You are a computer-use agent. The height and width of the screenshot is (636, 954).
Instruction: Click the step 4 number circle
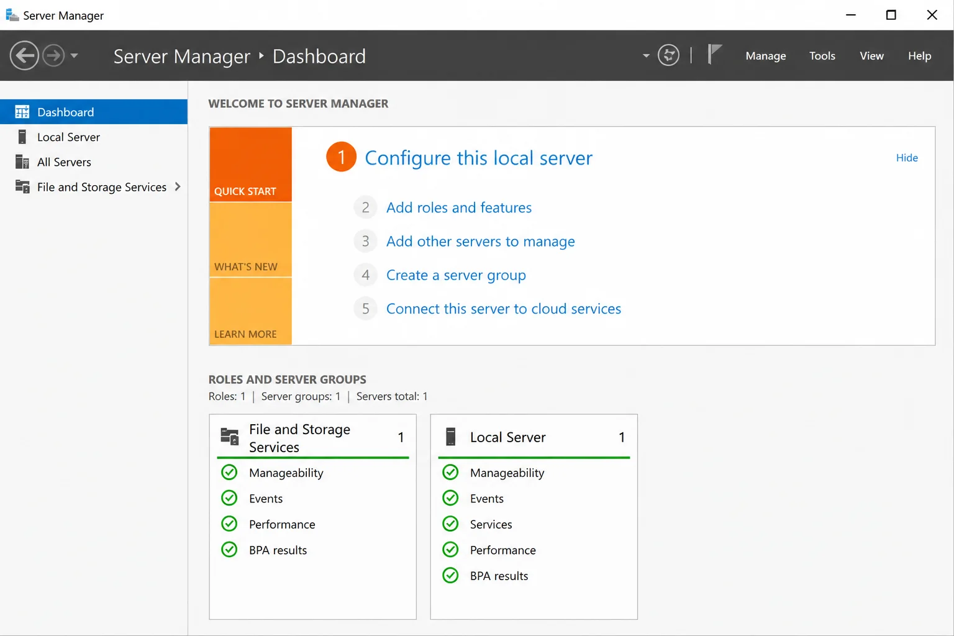click(x=365, y=275)
